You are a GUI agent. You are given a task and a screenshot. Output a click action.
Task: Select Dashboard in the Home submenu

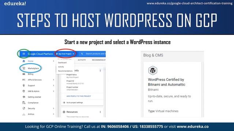[x=62, y=63]
